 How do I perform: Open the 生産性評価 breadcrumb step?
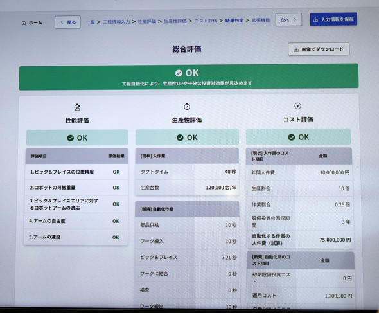pos(175,21)
